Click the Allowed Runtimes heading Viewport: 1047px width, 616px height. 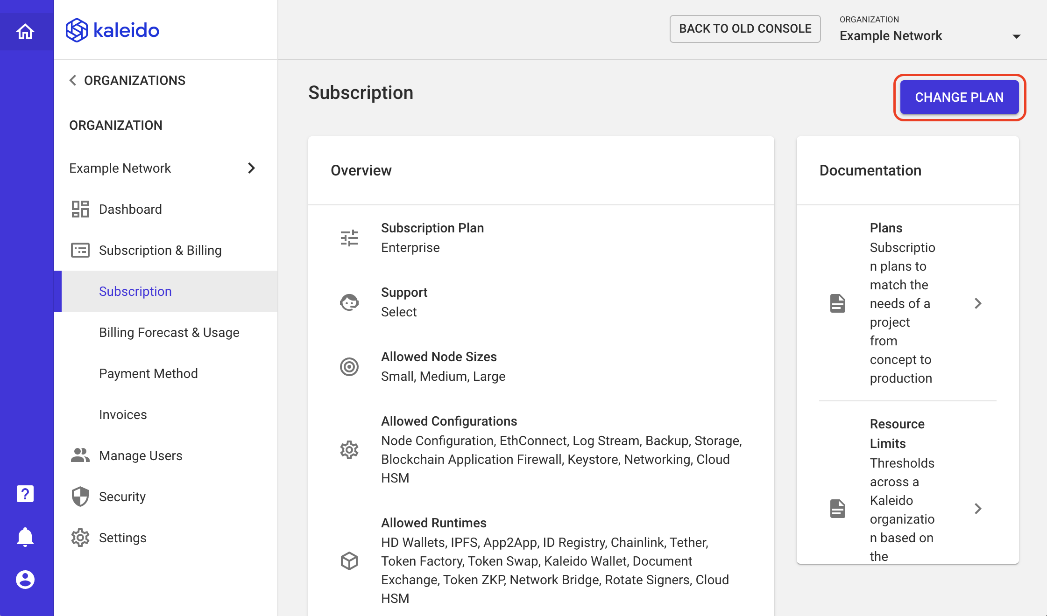click(434, 523)
